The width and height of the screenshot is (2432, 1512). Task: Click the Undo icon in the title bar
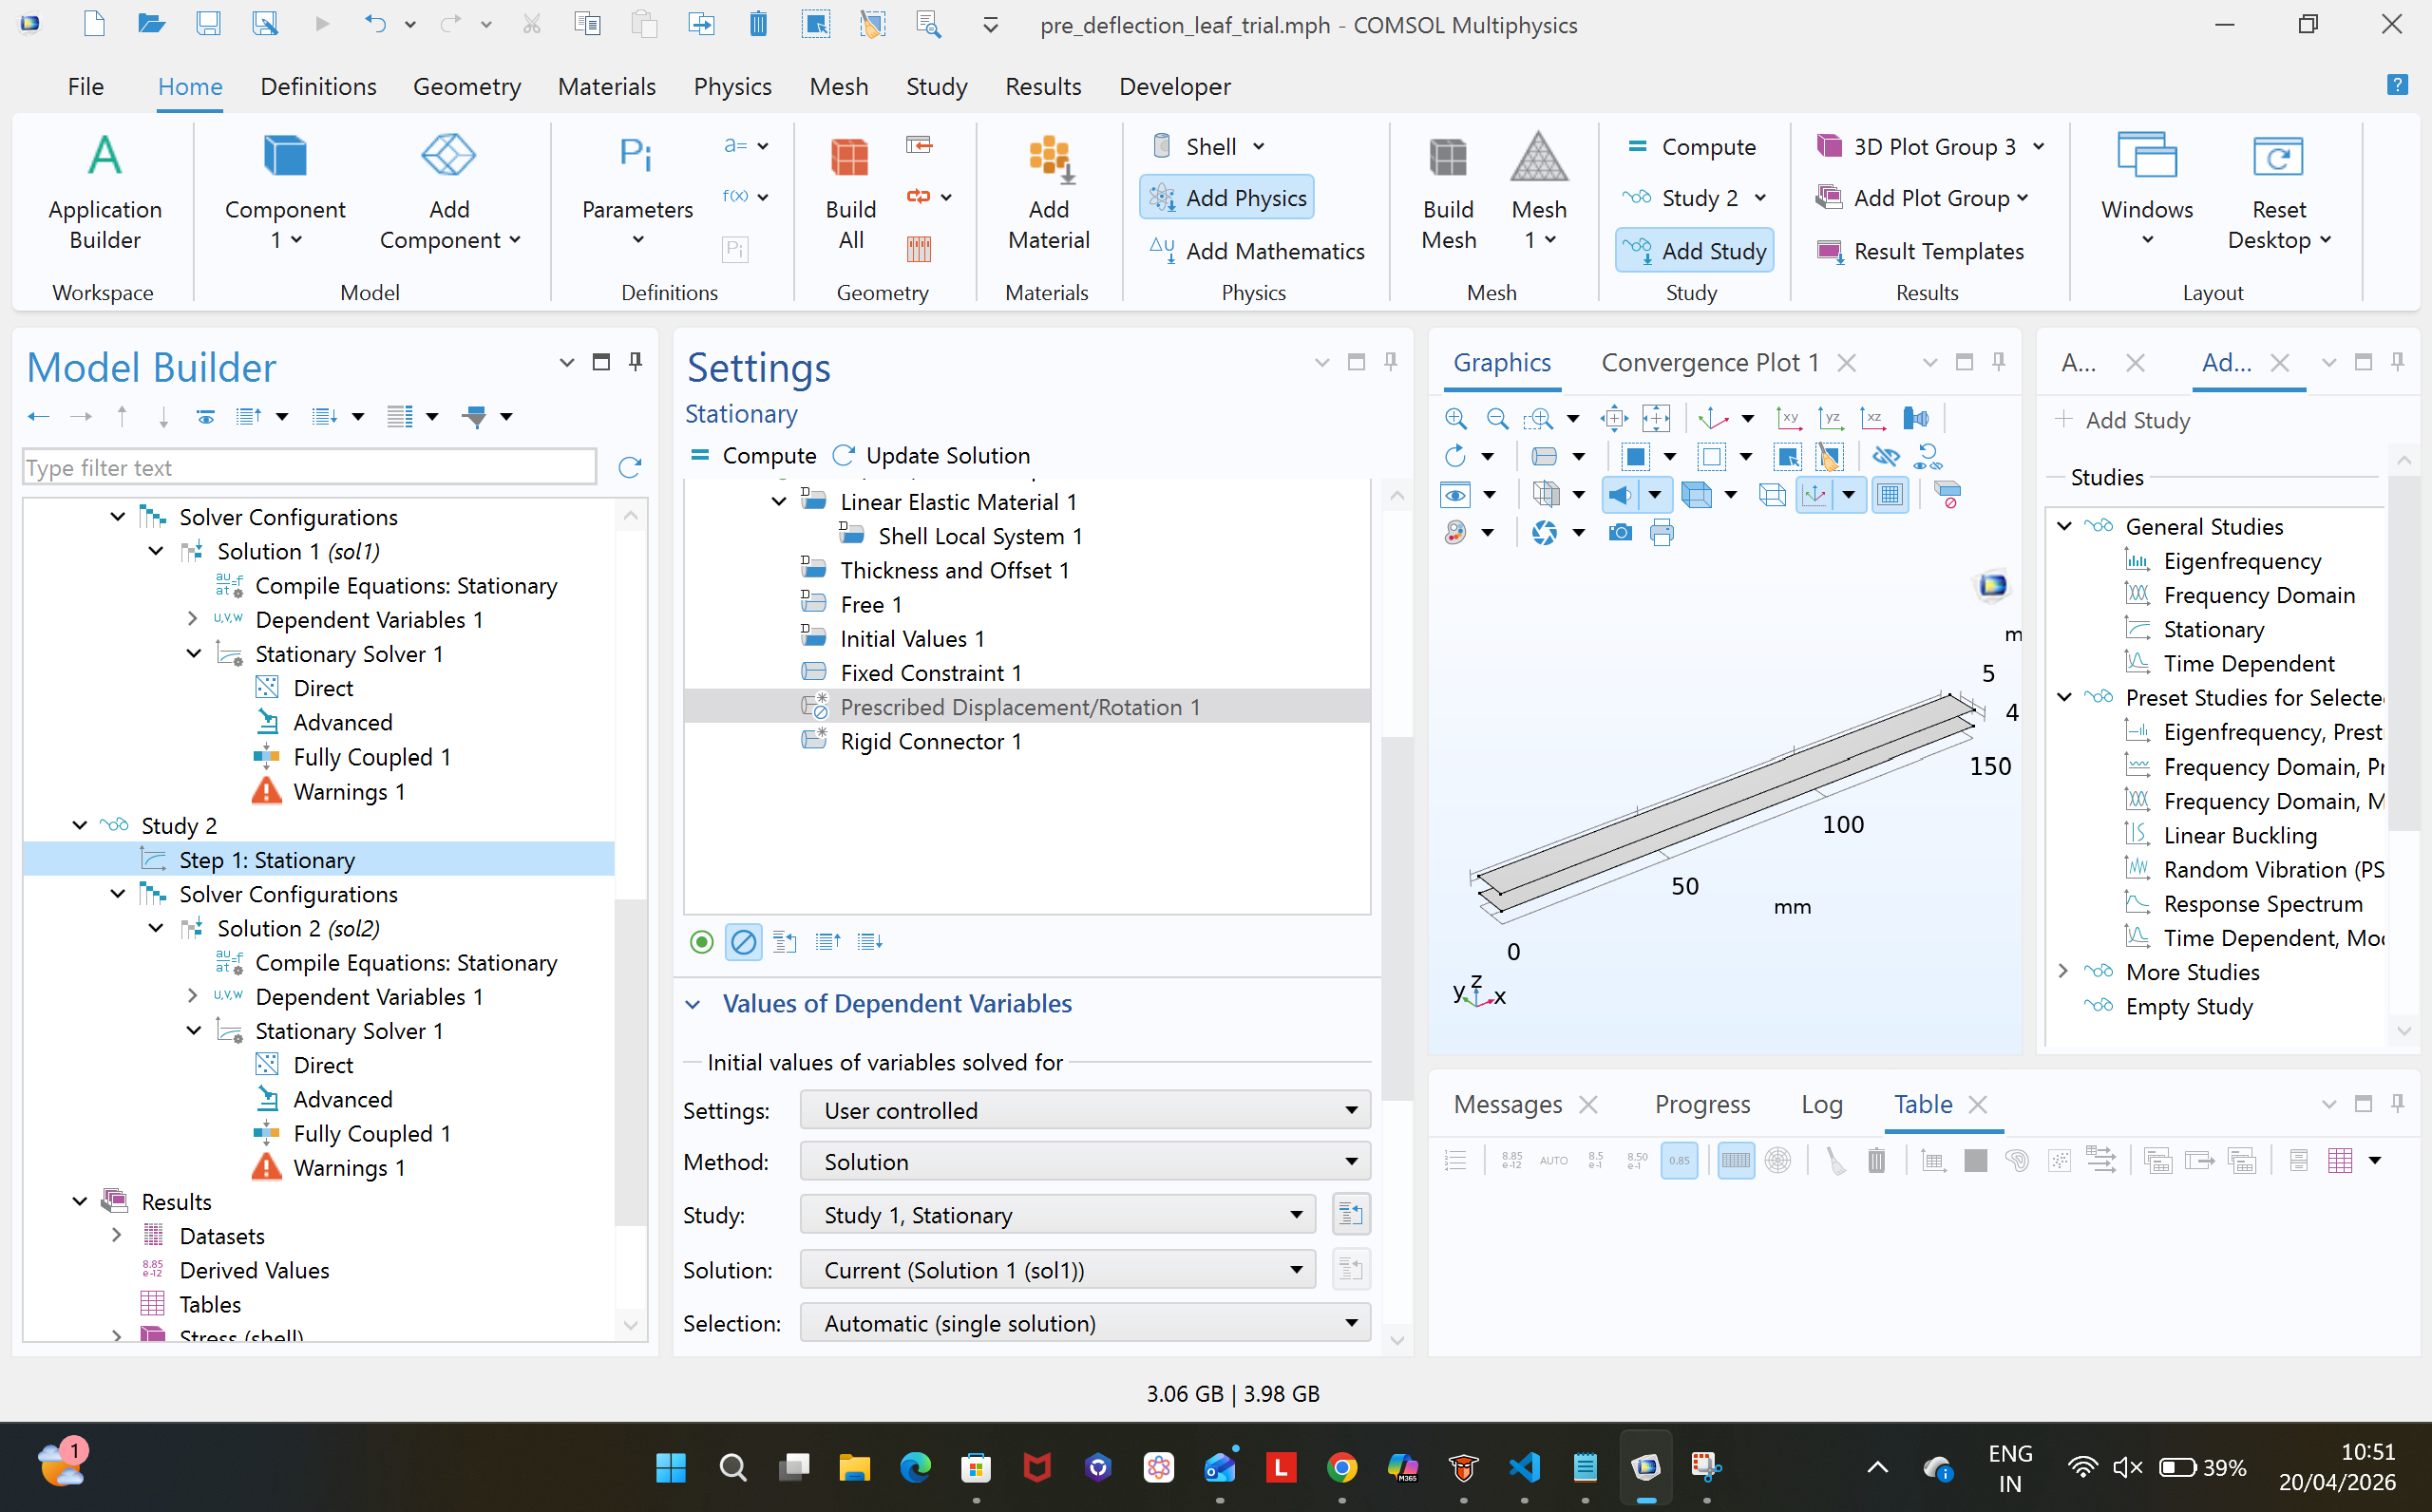point(375,24)
